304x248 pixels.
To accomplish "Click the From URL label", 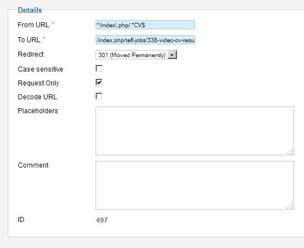I will click(x=33, y=25).
